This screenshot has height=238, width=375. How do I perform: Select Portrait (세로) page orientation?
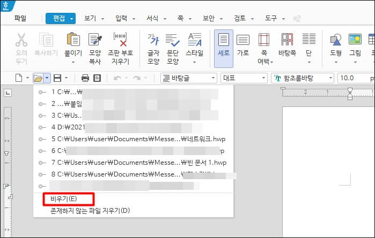224,49
